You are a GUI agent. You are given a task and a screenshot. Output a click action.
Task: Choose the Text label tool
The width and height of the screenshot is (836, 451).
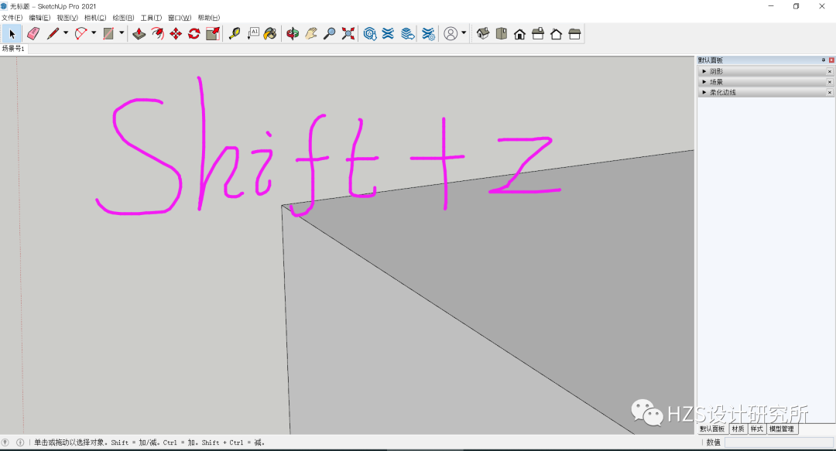(x=252, y=34)
